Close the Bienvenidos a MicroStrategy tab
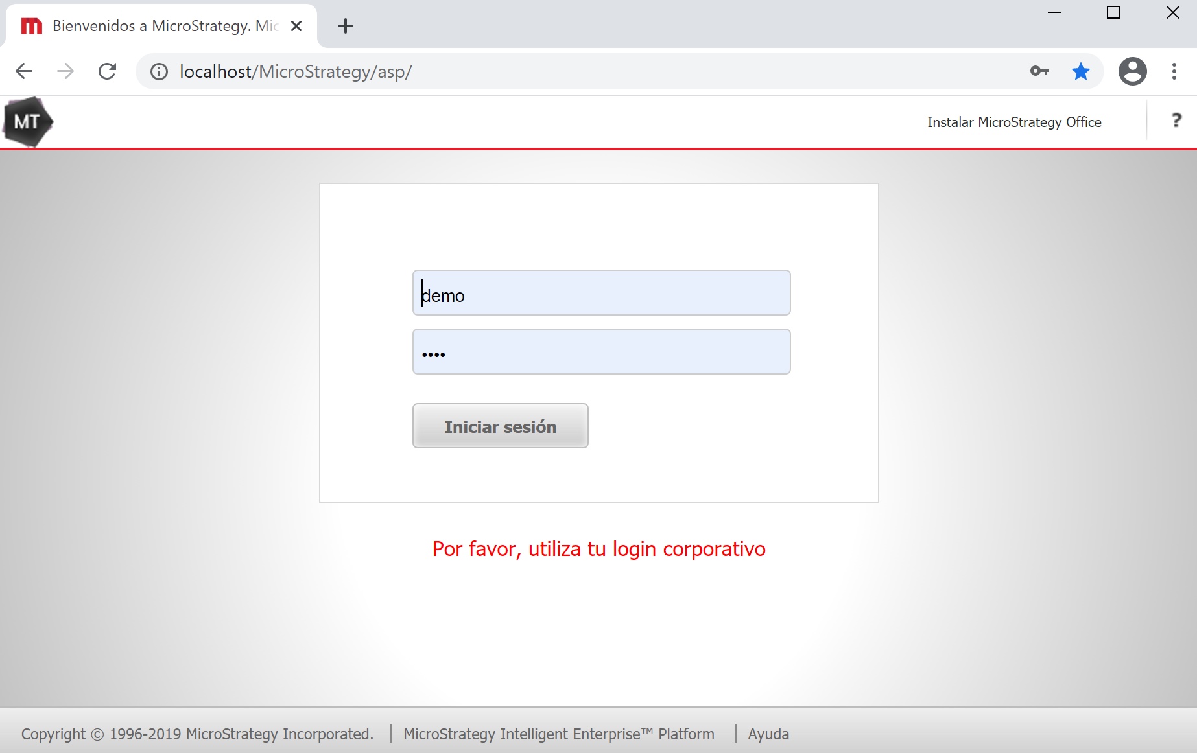Screen dimensions: 1197x753 coord(296,26)
